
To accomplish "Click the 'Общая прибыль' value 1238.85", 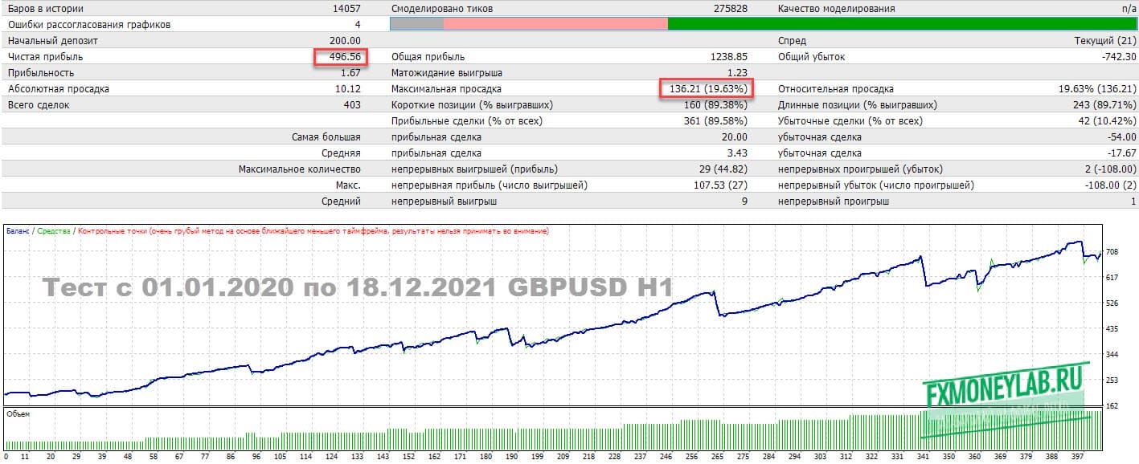I will point(729,57).
